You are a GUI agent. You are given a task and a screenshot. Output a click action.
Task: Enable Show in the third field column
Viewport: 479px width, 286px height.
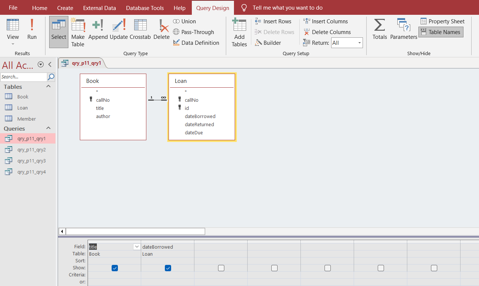(x=221, y=268)
